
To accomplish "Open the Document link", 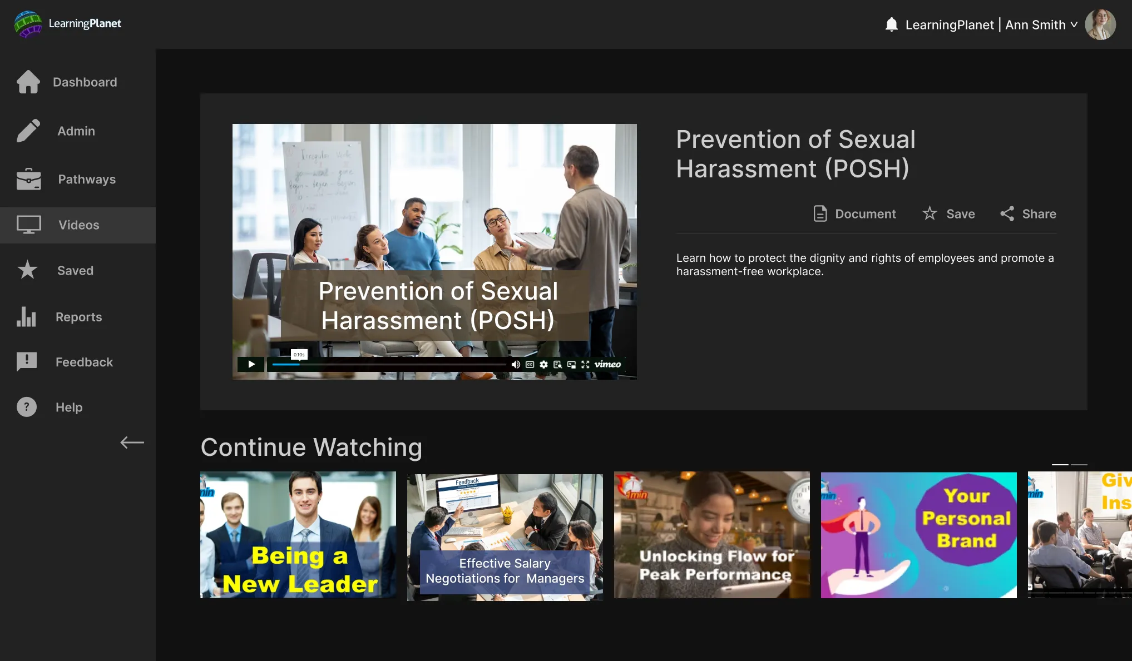I will (854, 213).
